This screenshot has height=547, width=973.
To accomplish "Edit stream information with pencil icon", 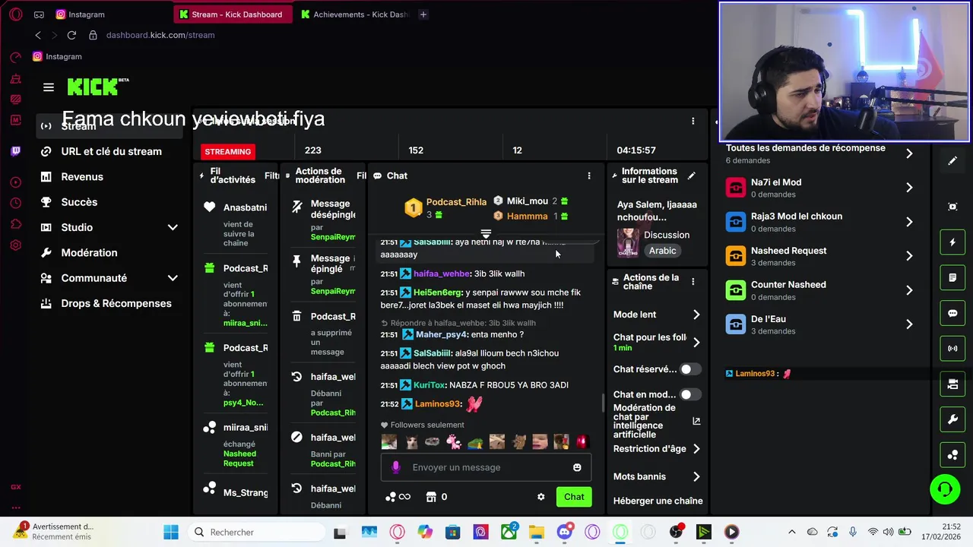I will (691, 175).
